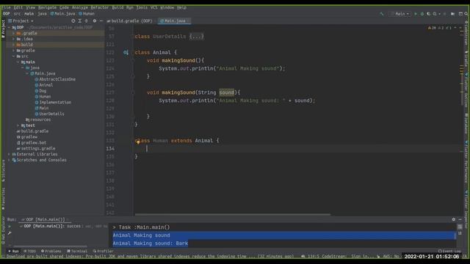Run the Main configuration
Screen dimensions: 470x264
[x=416, y=14]
